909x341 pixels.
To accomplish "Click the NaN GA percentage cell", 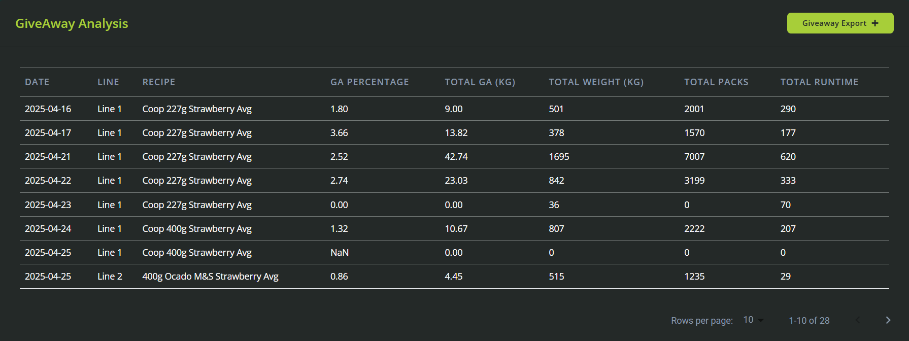I will [x=340, y=252].
